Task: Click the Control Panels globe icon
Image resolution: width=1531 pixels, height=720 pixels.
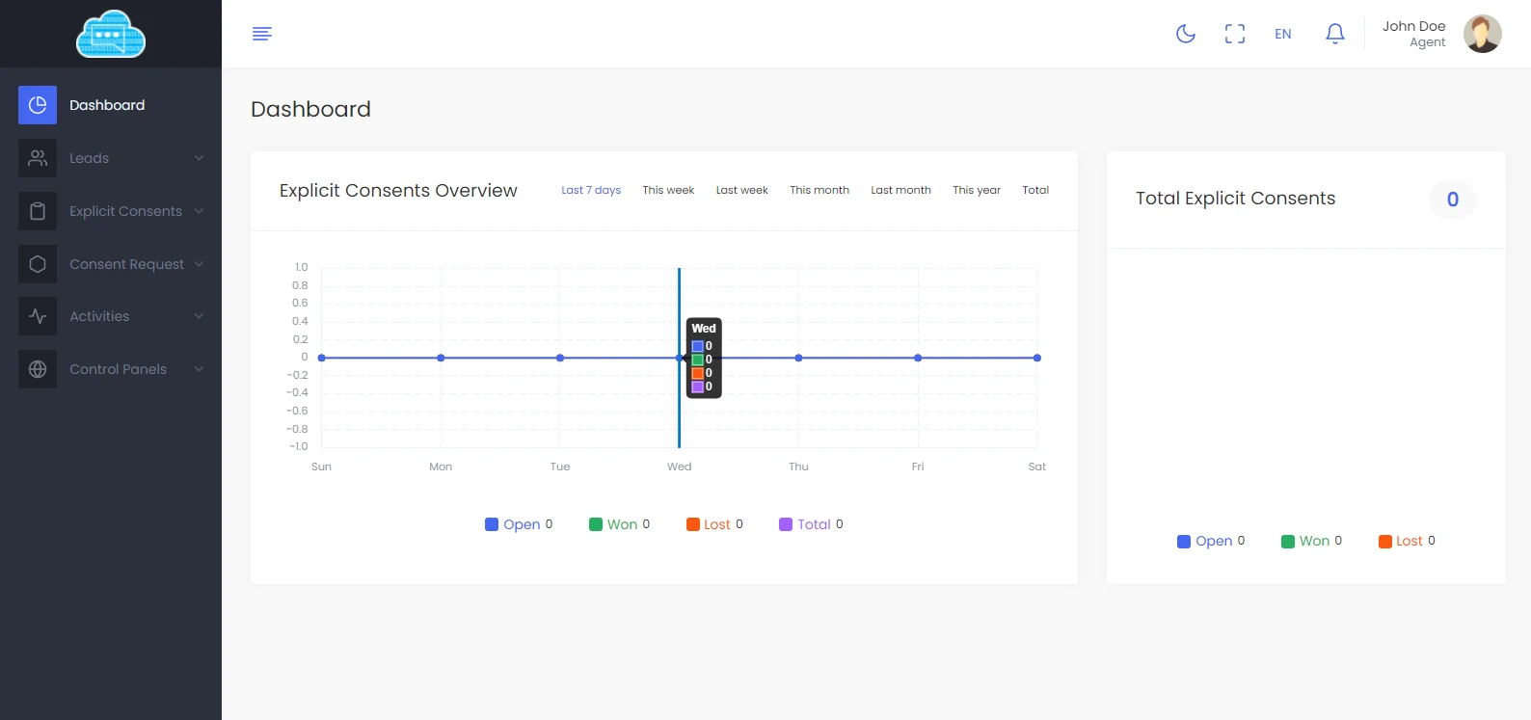Action: (x=38, y=369)
